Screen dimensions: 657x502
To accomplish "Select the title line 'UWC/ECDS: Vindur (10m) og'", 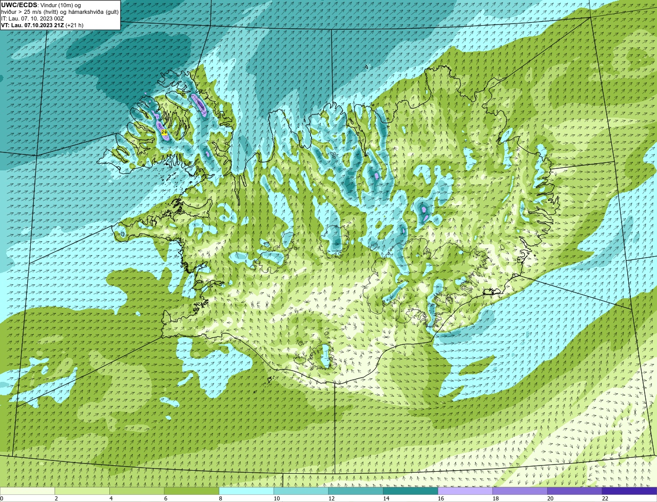I will click(x=41, y=5).
